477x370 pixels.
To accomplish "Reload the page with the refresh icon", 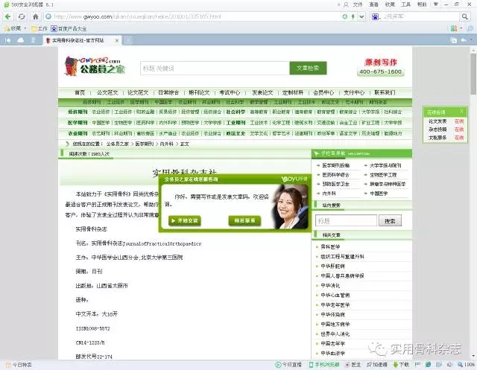I will (x=22, y=16).
